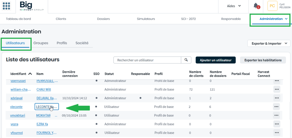Screen dimensions: 292x138
Task: Open three-dot menu for yleconte row
Action: [276, 107]
